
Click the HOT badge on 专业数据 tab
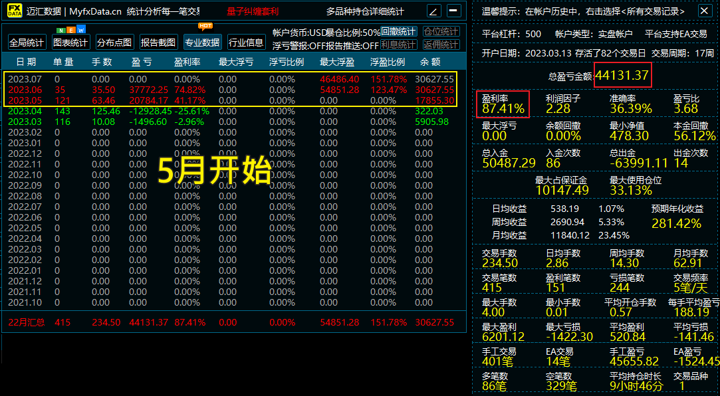pyautogui.click(x=205, y=27)
